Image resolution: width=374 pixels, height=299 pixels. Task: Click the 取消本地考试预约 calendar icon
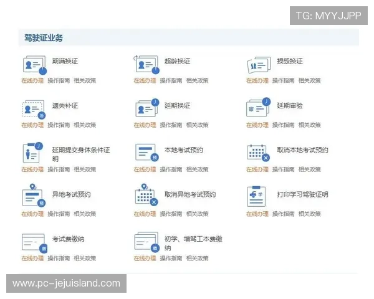[258, 153]
